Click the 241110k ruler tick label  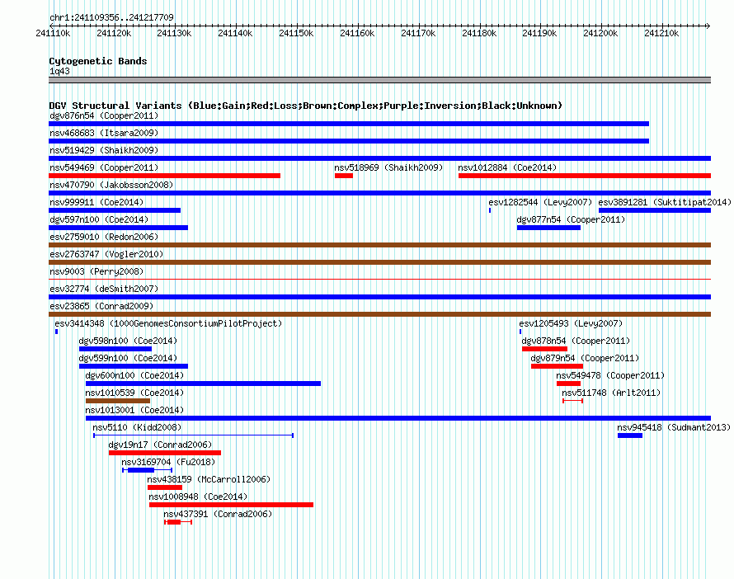[53, 33]
